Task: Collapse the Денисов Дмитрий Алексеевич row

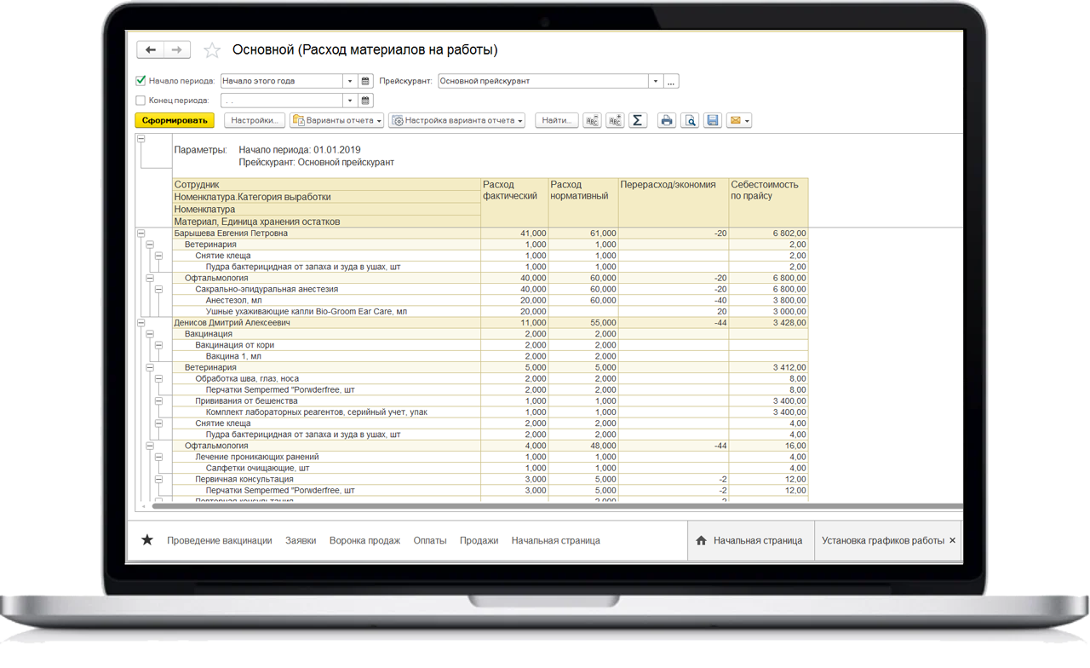Action: click(141, 323)
